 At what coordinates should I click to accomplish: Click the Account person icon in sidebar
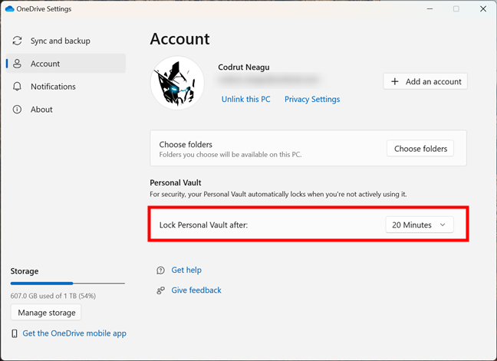point(17,64)
